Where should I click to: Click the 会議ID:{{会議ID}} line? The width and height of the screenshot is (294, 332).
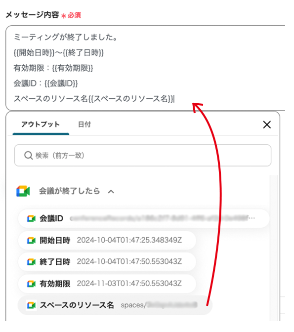coord(46,83)
